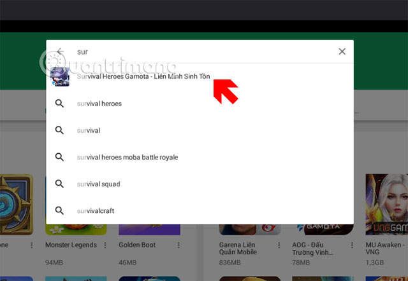The width and height of the screenshot is (408, 281).
Task: Clear the search with the X icon
Action: (342, 51)
